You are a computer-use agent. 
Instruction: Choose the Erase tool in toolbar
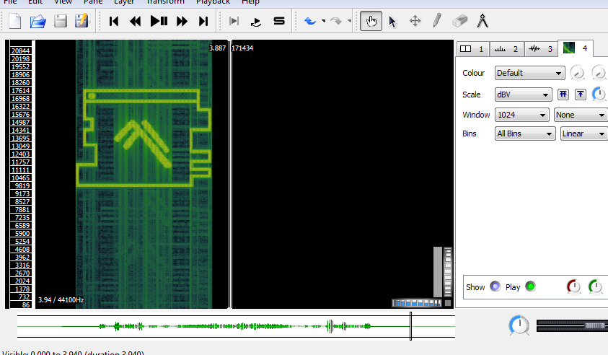point(459,22)
